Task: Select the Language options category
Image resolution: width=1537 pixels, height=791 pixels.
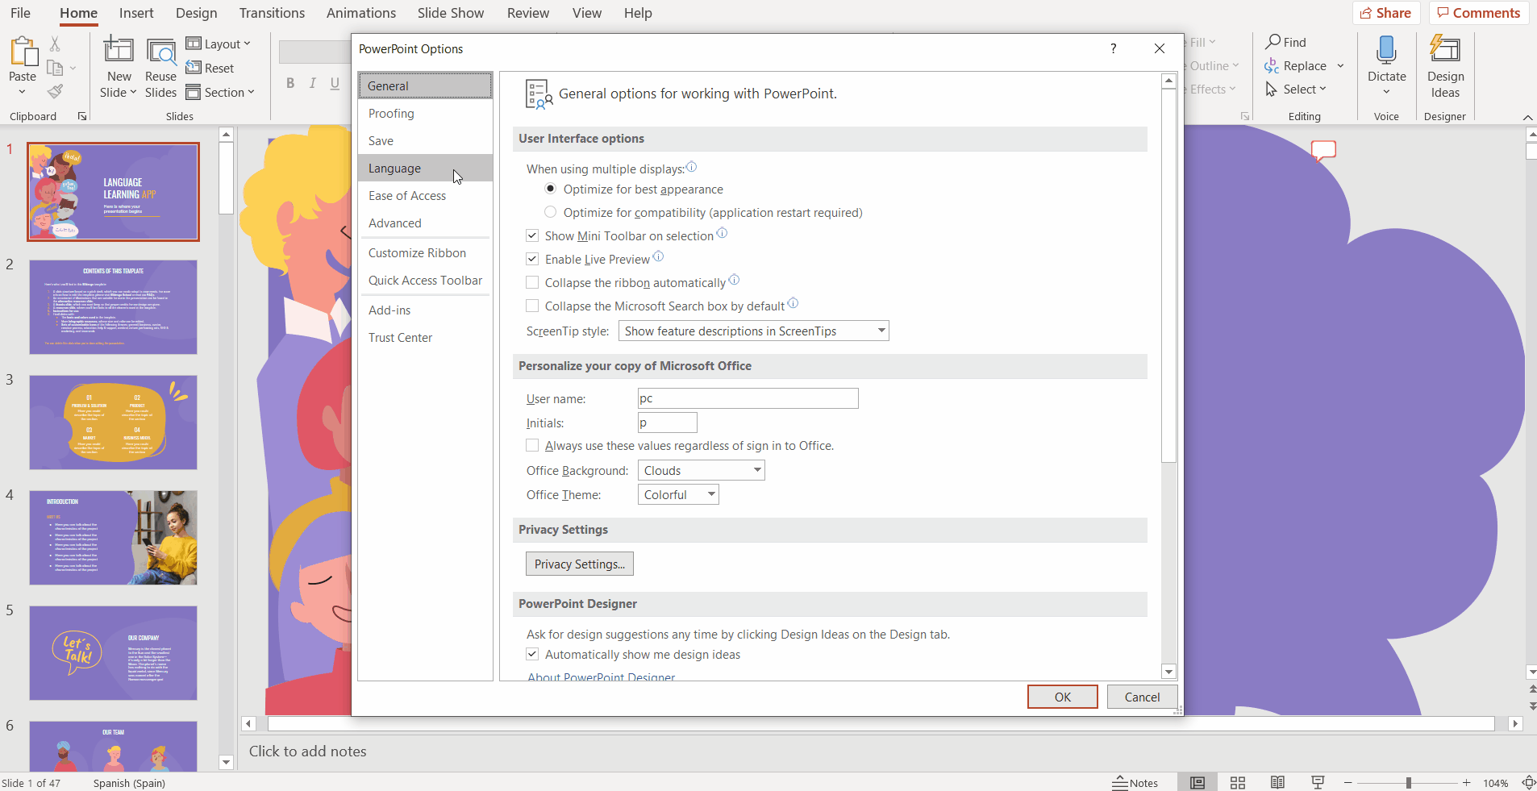Action: click(x=395, y=168)
